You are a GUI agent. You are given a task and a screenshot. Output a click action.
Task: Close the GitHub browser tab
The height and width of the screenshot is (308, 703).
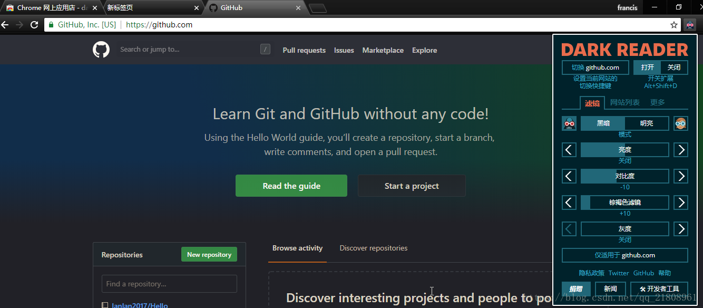click(x=298, y=8)
